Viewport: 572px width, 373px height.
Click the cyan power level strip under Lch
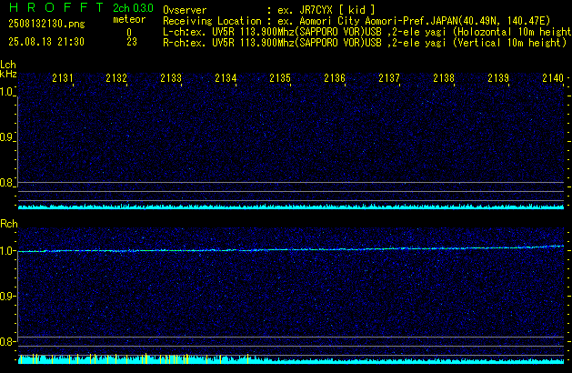tap(291, 207)
